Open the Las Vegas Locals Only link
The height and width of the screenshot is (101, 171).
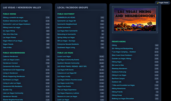coord(65,83)
